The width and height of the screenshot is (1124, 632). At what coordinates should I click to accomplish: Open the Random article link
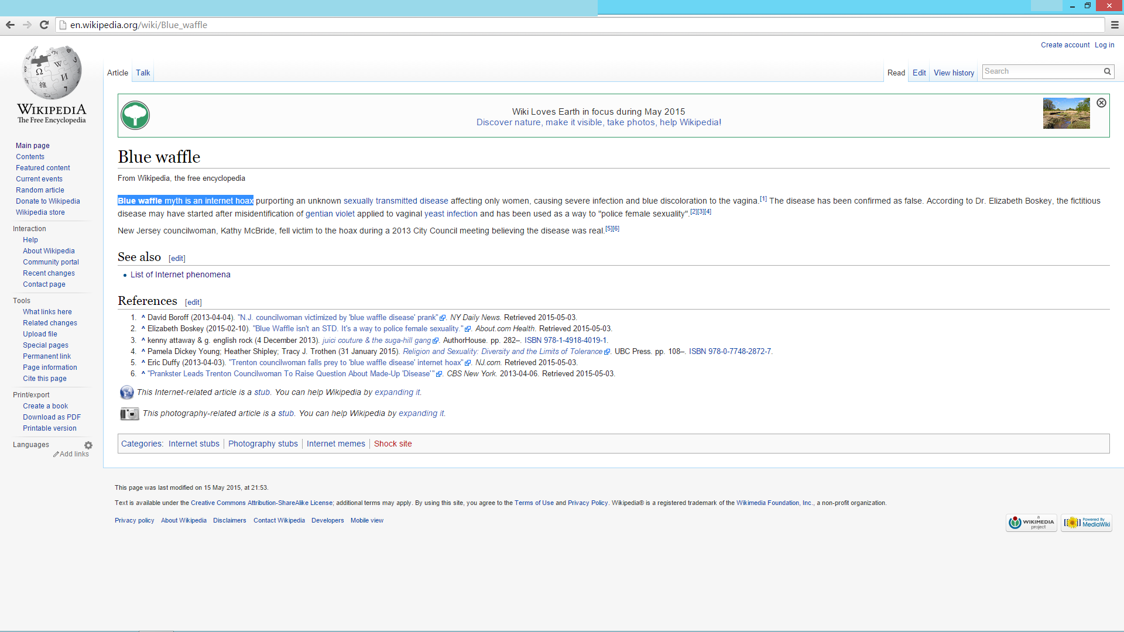pos(40,190)
